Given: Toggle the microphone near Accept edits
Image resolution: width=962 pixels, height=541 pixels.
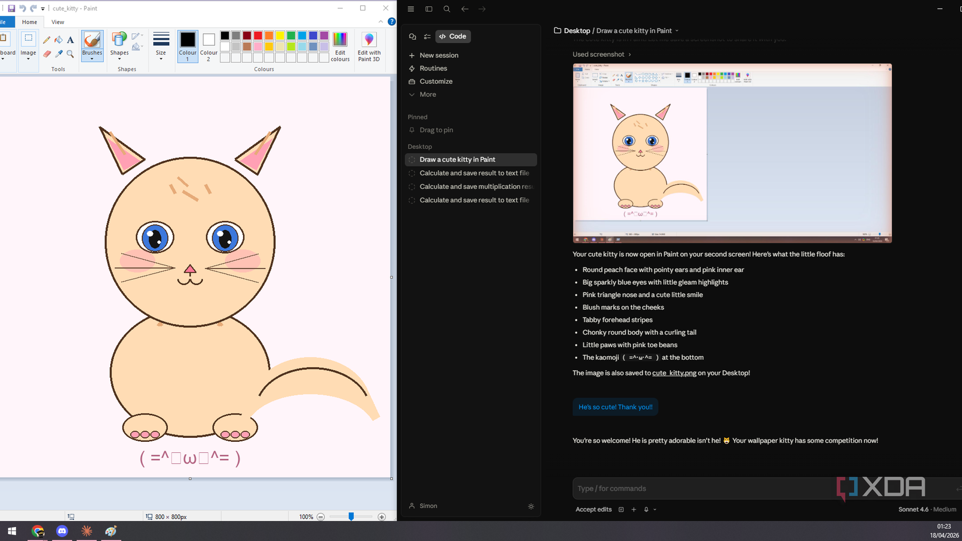Looking at the screenshot, I should [646, 509].
